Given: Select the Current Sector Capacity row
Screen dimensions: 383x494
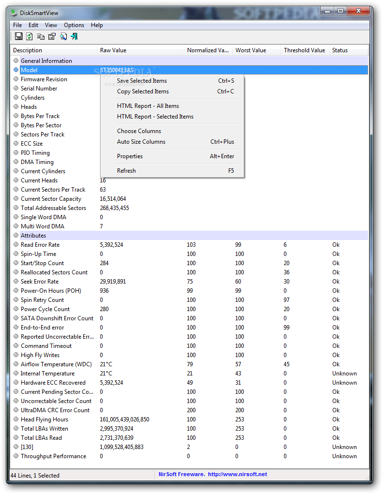Looking at the screenshot, I should (189, 199).
